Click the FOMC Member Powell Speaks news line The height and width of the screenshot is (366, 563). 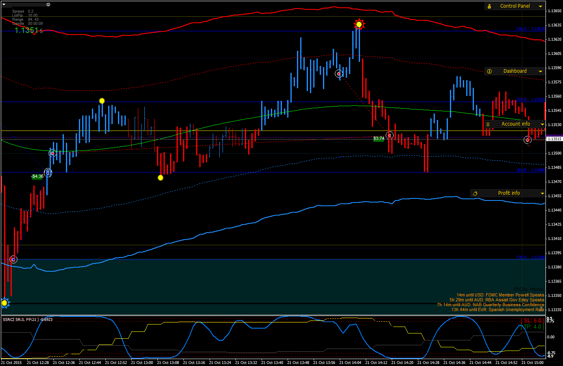(500, 295)
